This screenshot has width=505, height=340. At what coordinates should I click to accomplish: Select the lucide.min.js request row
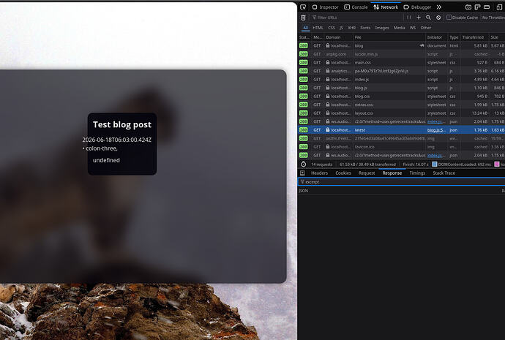(x=401, y=54)
